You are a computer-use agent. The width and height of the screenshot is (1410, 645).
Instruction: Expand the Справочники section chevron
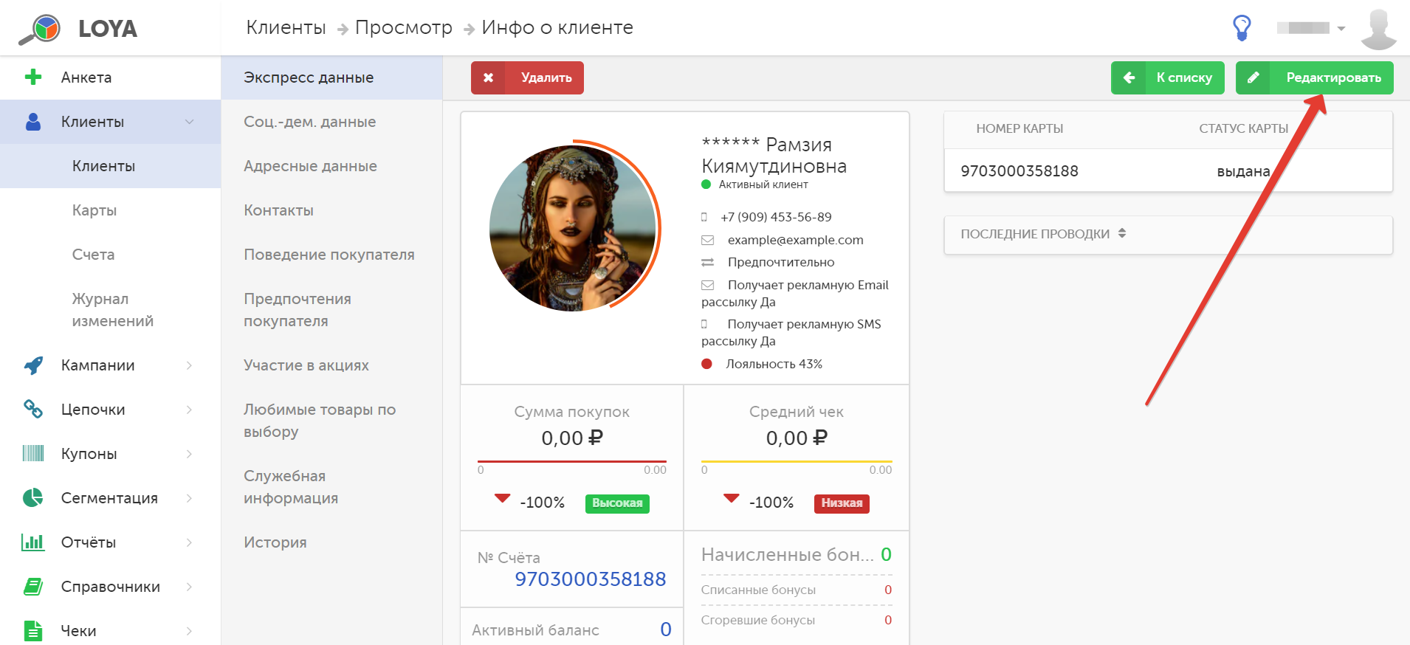coord(190,587)
